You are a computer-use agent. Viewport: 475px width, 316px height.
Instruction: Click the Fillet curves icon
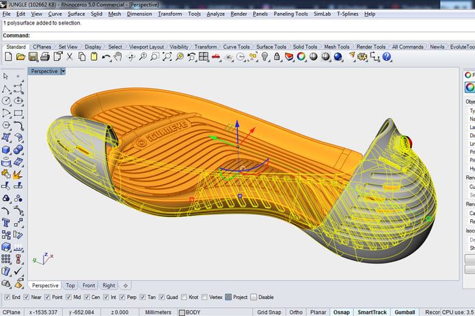[18, 126]
